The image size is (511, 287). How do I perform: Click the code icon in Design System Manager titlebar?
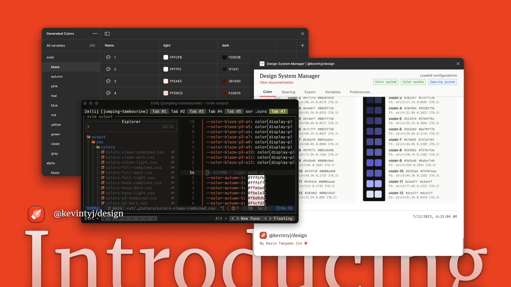click(x=262, y=64)
